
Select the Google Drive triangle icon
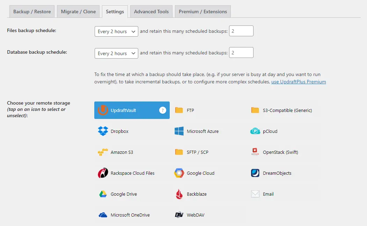(x=103, y=194)
